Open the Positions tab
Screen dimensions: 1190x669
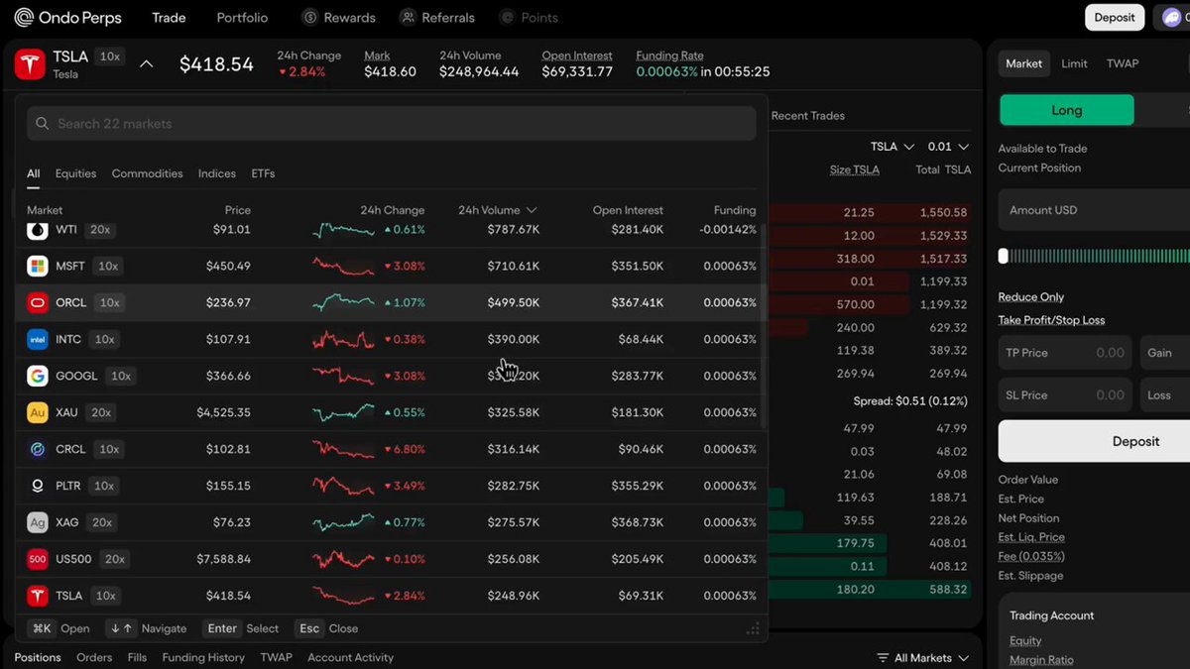[38, 657]
